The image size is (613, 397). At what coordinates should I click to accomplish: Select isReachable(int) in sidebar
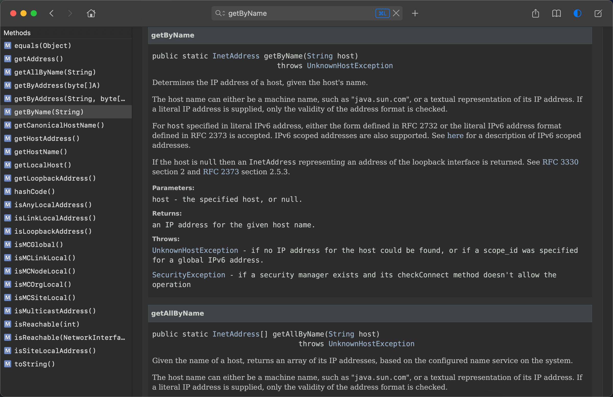[x=66, y=324]
